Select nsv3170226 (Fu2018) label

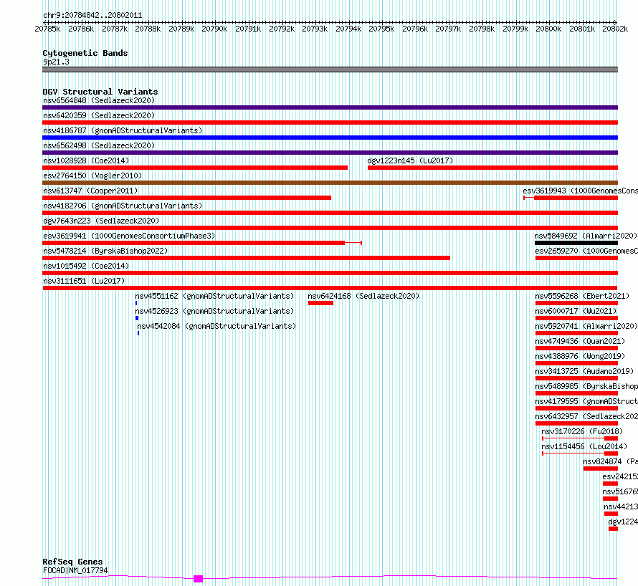pos(582,431)
